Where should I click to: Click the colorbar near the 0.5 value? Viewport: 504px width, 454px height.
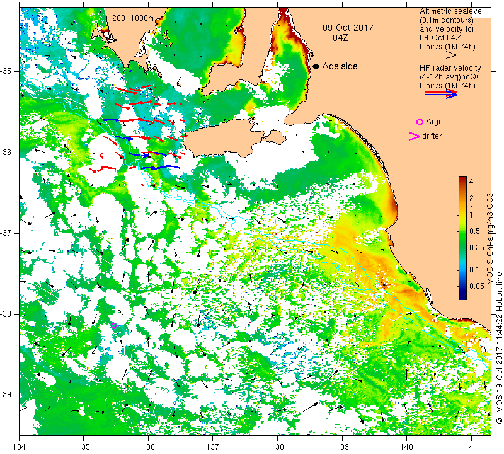462,231
